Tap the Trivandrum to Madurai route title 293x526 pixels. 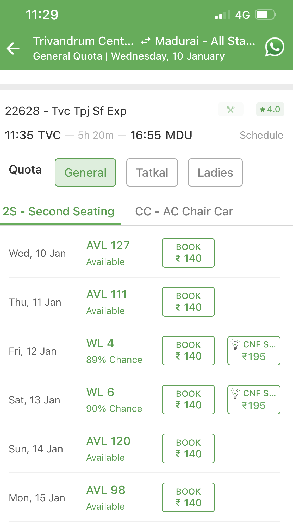144,41
